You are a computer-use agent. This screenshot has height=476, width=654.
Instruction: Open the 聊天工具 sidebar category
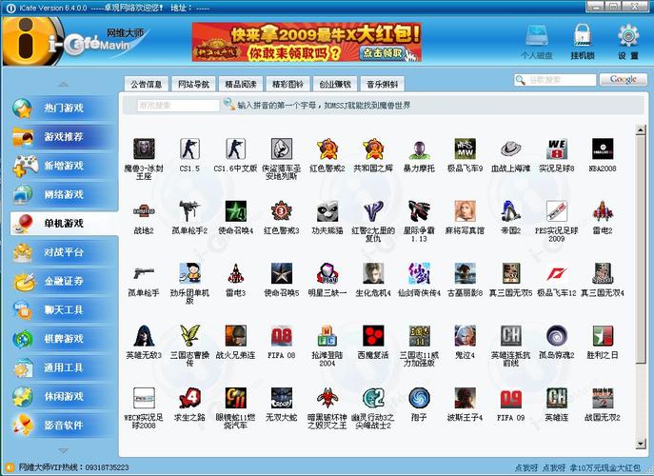[x=64, y=310]
